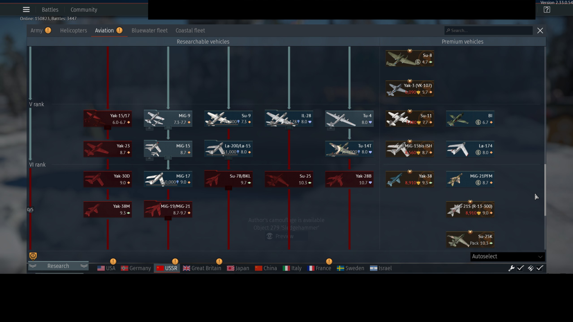Screen dimensions: 573x322
Task: Select the Yak-38M aircraft card
Action: click(108, 209)
